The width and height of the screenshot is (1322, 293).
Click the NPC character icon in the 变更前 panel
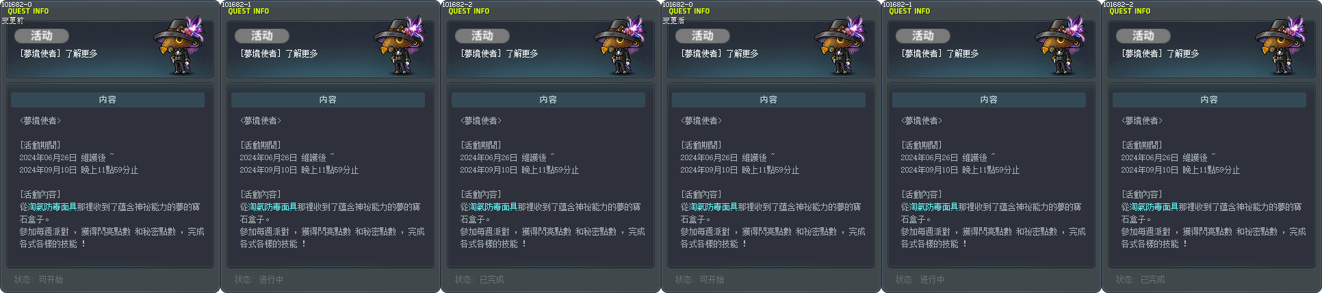[178, 45]
